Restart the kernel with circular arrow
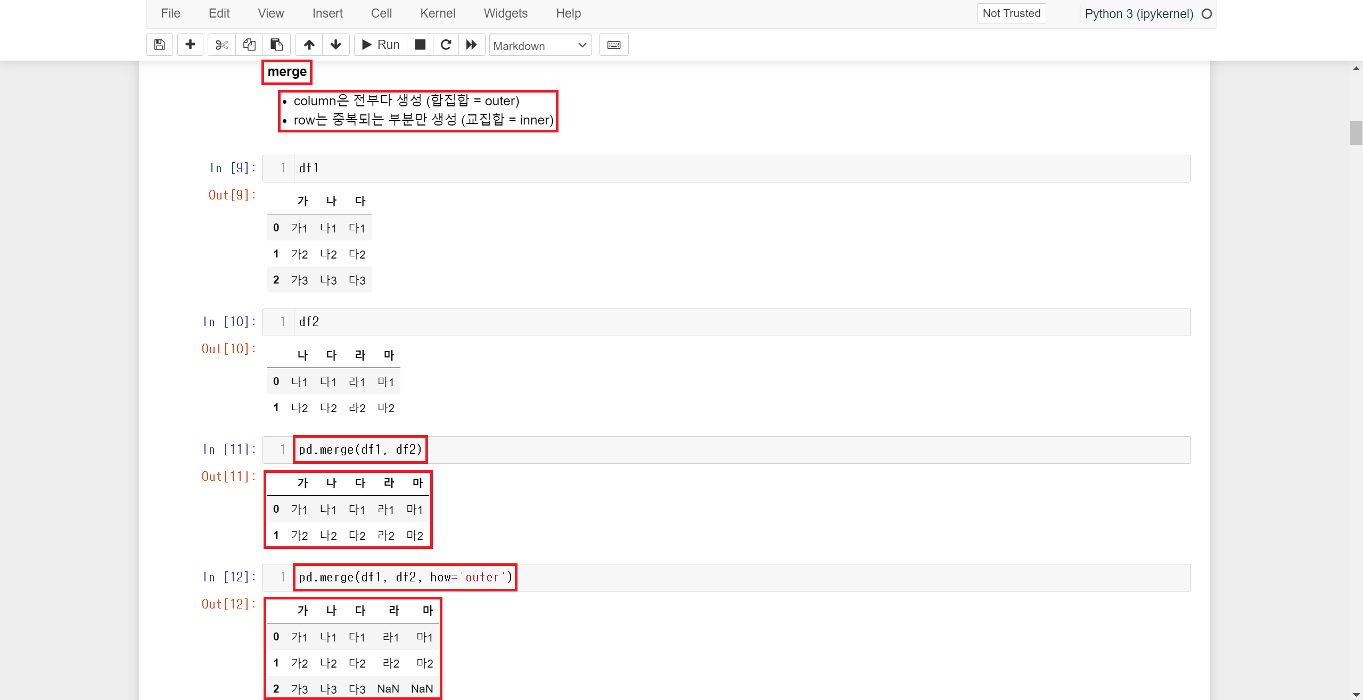 (x=446, y=45)
